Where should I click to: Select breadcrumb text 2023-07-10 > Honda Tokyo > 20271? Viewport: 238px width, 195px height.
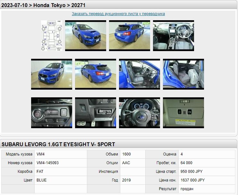coord(43,5)
